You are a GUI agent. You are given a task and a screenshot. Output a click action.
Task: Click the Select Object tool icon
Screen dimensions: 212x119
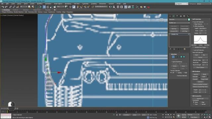(x=29, y=7)
